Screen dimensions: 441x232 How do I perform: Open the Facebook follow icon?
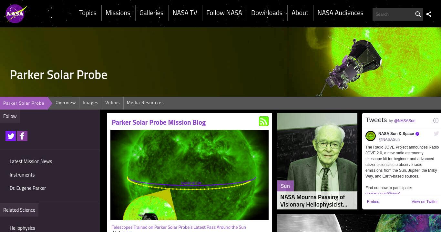point(22,136)
